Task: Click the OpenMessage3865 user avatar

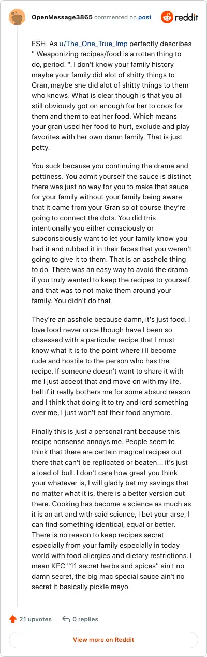Action: (18, 18)
